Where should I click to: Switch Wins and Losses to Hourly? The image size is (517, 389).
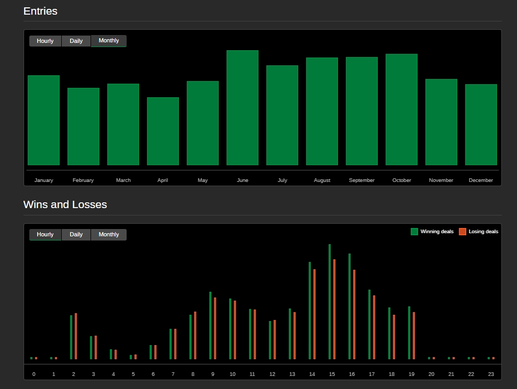tap(45, 235)
